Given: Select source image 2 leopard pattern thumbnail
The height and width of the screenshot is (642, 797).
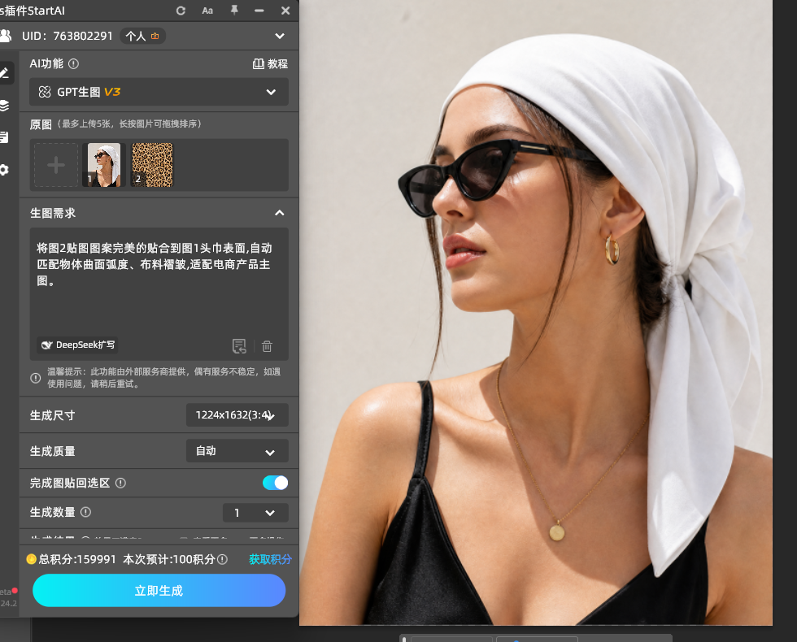Looking at the screenshot, I should 152,164.
